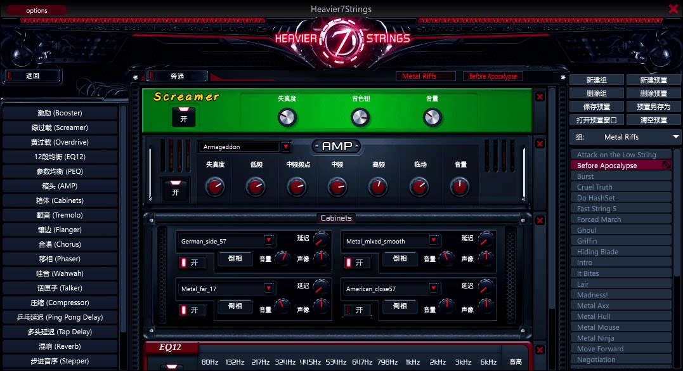Open the options menu
The height and width of the screenshot is (371, 683).
pos(37,10)
